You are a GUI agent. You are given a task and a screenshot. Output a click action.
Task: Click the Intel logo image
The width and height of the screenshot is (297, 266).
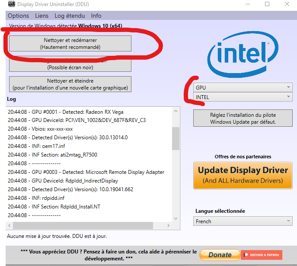(243, 54)
